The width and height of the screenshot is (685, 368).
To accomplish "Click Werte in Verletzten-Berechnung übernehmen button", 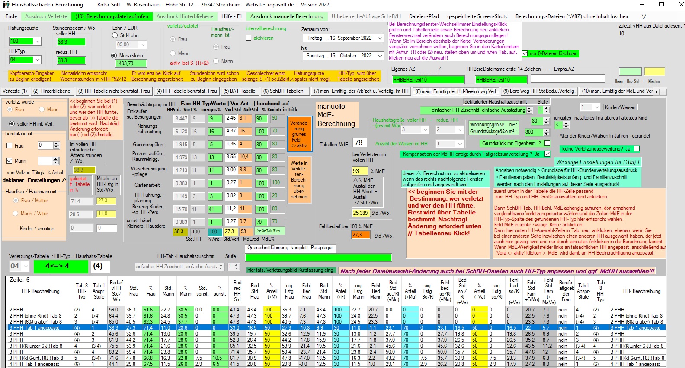I will (299, 180).
